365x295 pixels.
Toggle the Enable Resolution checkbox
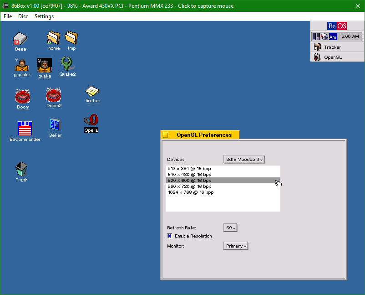coord(170,236)
